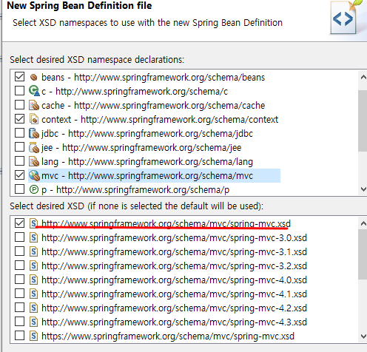Click the jee namespace icon

34,147
